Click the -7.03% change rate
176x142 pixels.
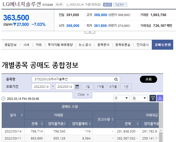pos(39,24)
